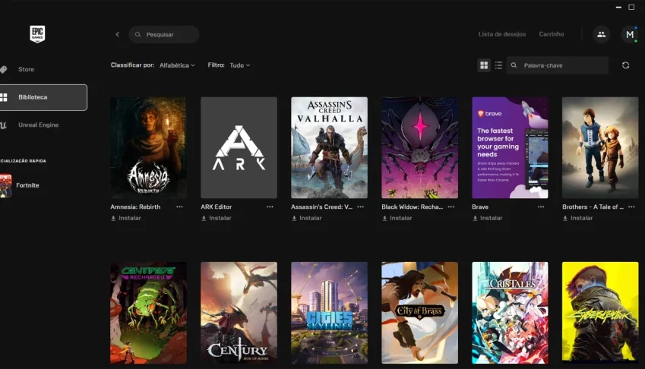Screen dimensions: 645x369
Task: Open options menu for ARK Editor
Action: (270, 207)
